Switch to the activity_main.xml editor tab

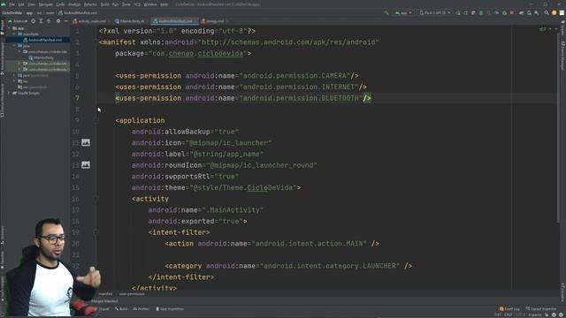(90, 21)
